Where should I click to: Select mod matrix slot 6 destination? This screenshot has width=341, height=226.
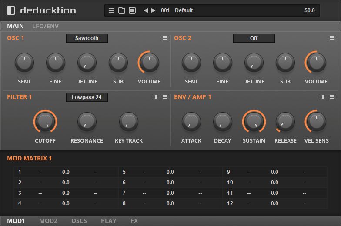200,183
